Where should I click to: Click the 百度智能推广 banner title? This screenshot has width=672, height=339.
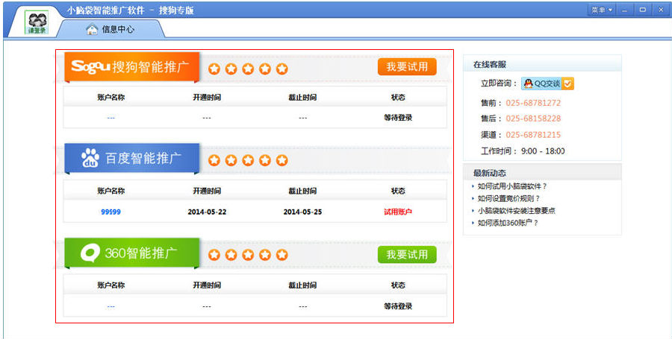[x=143, y=158]
